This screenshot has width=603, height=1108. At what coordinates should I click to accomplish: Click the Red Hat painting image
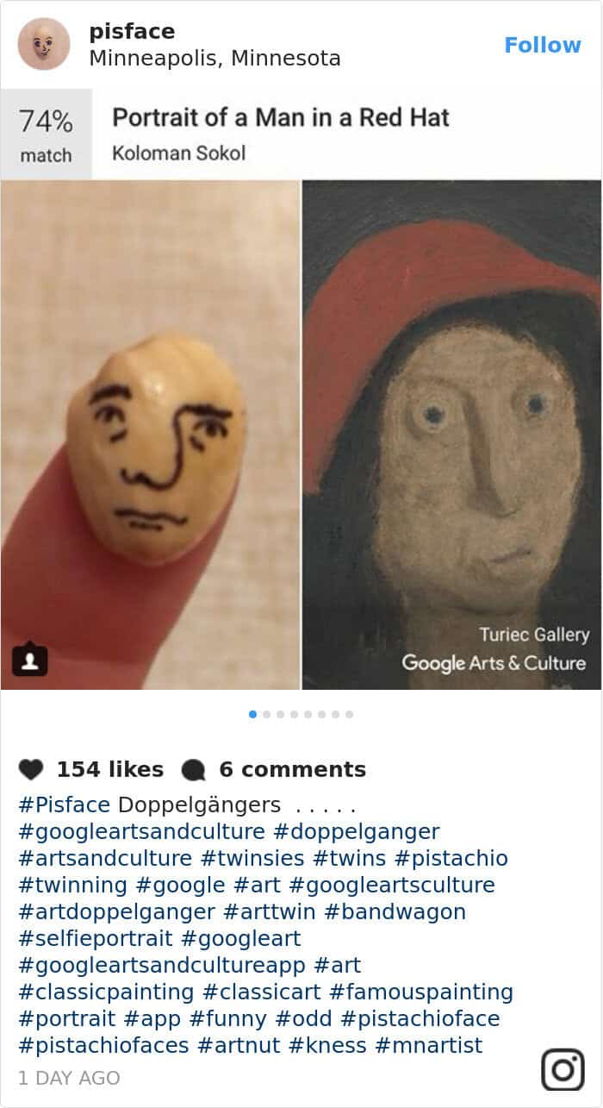point(452,435)
